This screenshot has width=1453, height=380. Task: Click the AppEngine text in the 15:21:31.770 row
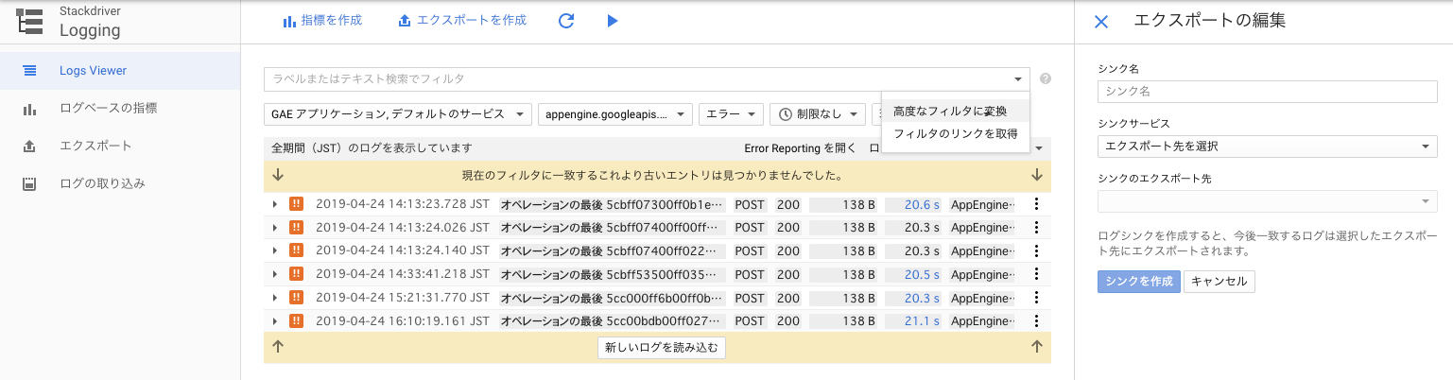point(981,298)
